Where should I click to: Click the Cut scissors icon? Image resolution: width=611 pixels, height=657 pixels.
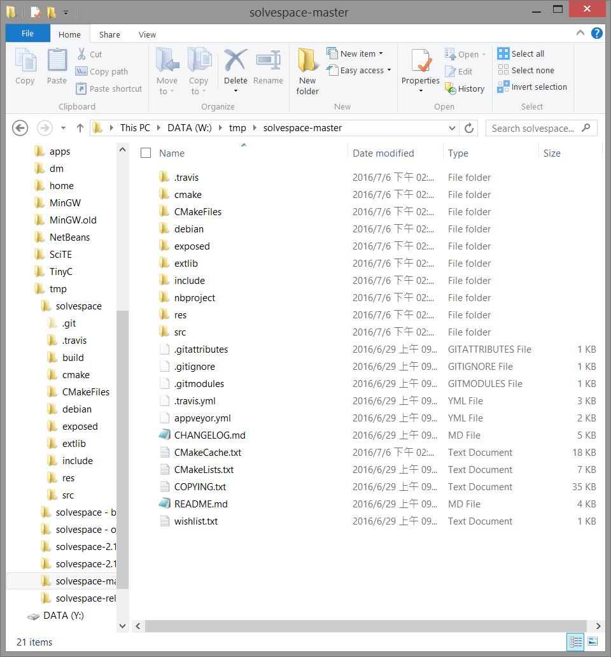click(x=81, y=53)
